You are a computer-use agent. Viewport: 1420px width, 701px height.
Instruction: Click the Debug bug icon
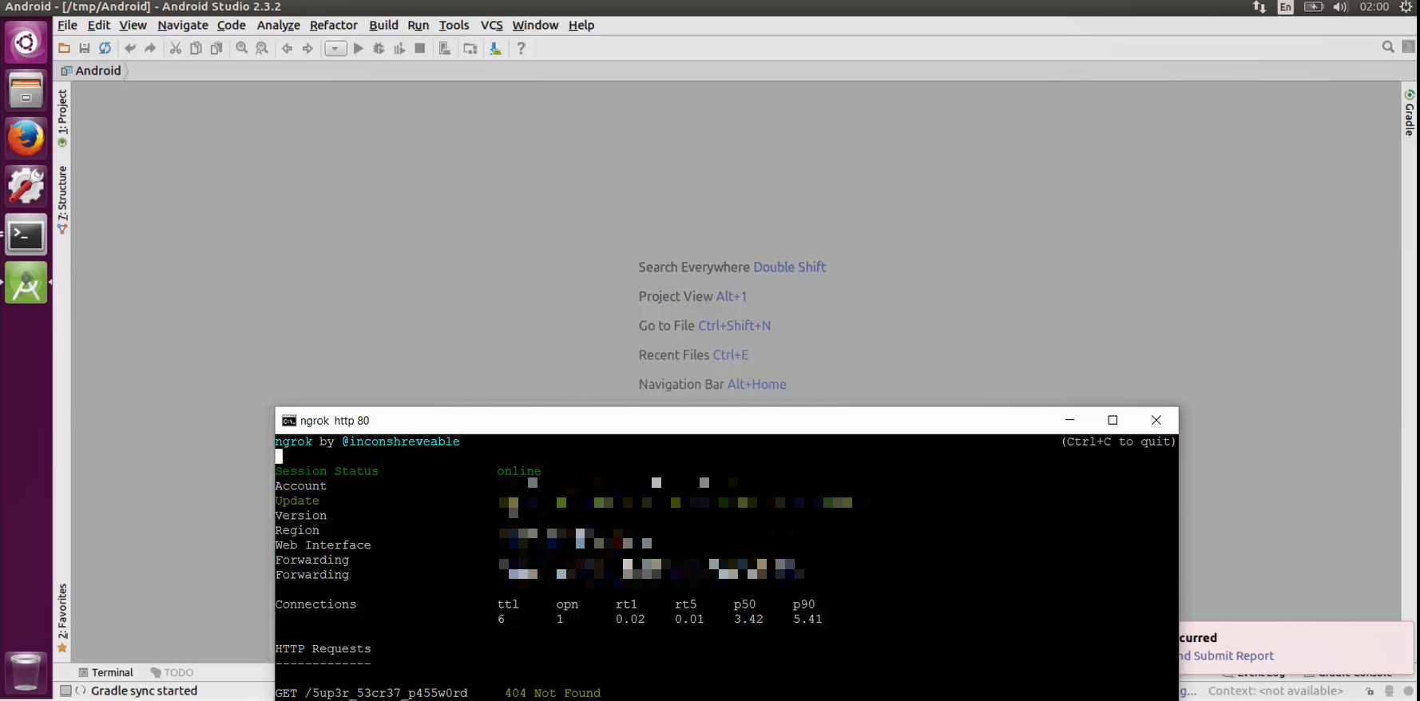379,49
